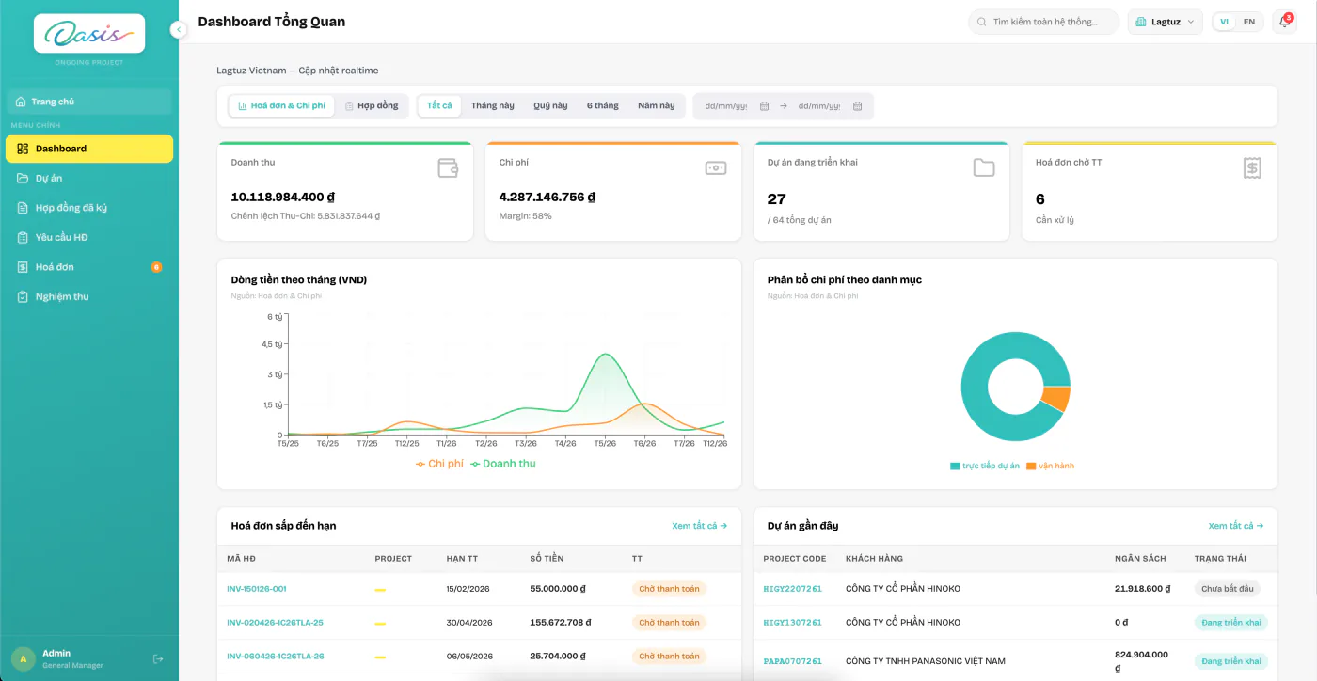Open invoice INV-150126-001 link
Viewport: 1317px width, 681px height.
pos(257,589)
